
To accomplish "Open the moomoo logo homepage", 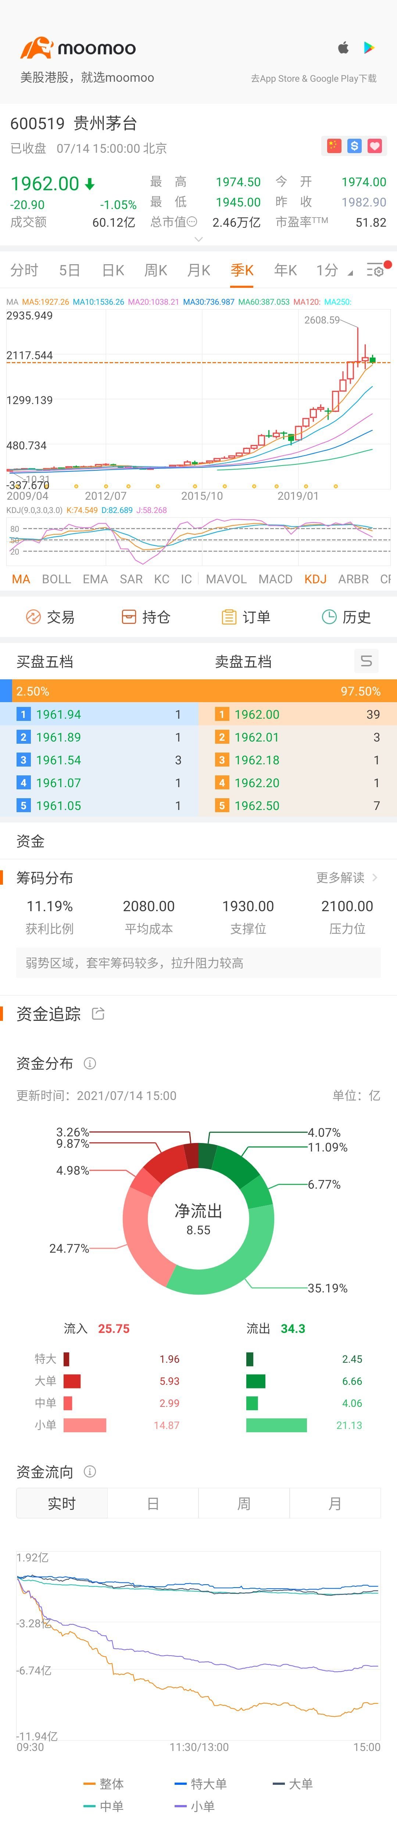I will 78,48.
